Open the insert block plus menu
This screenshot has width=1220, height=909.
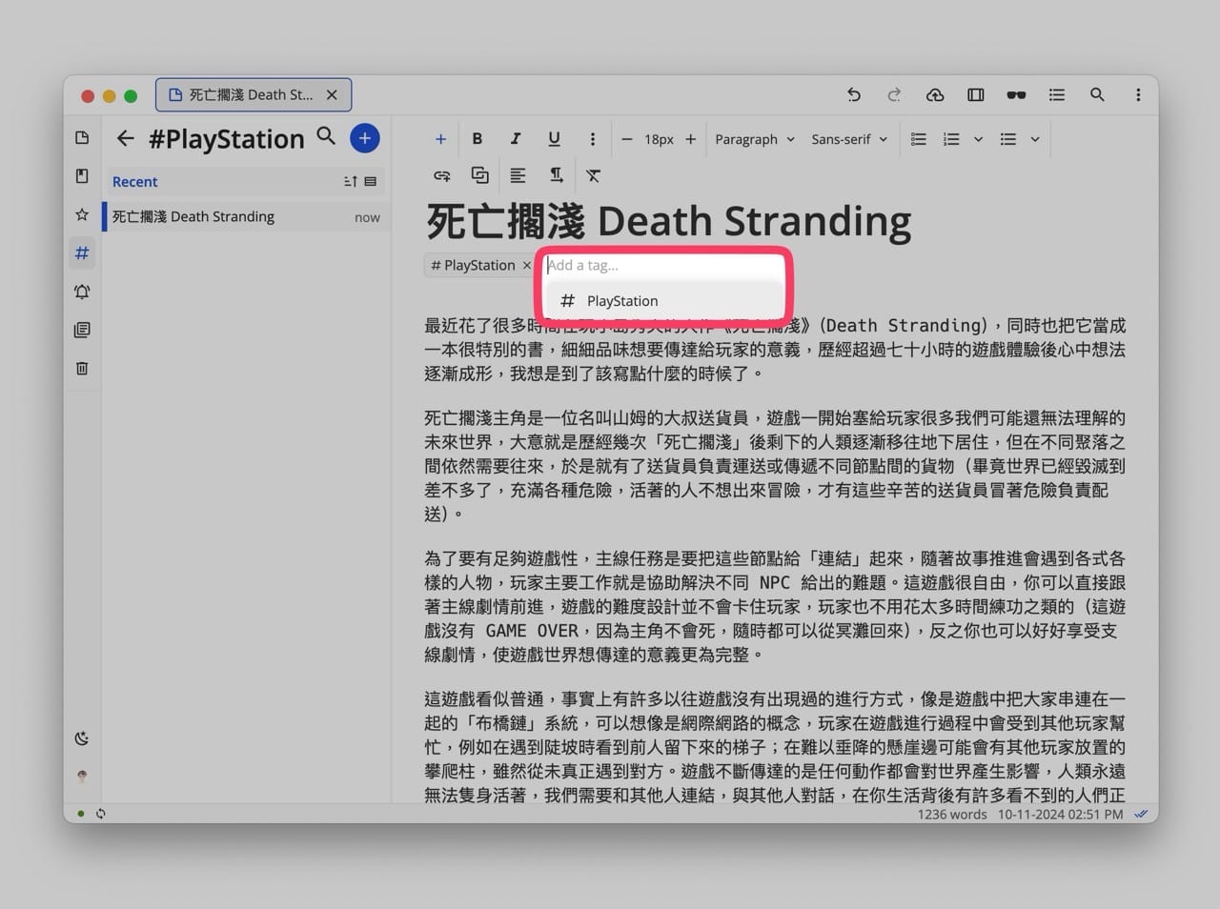coord(440,139)
